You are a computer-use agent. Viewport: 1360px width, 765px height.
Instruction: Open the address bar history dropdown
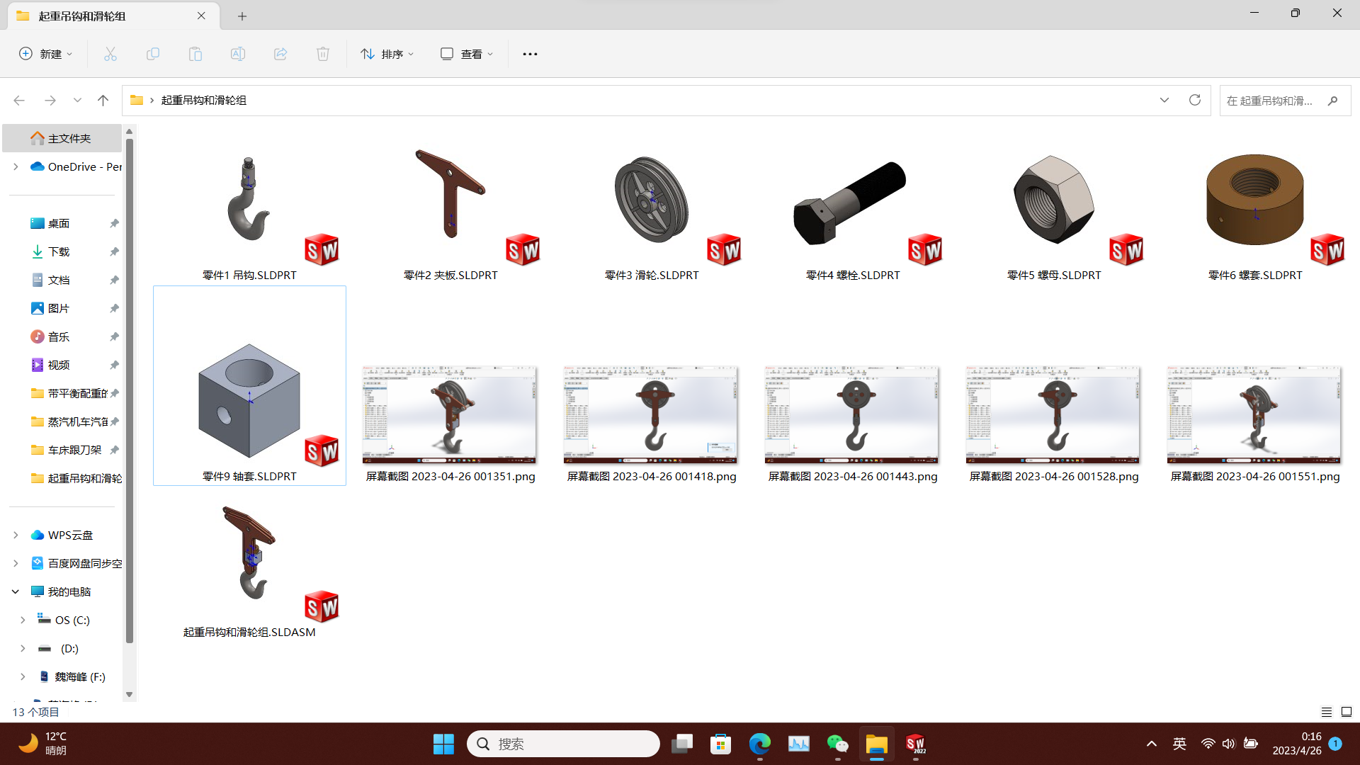tap(1164, 100)
